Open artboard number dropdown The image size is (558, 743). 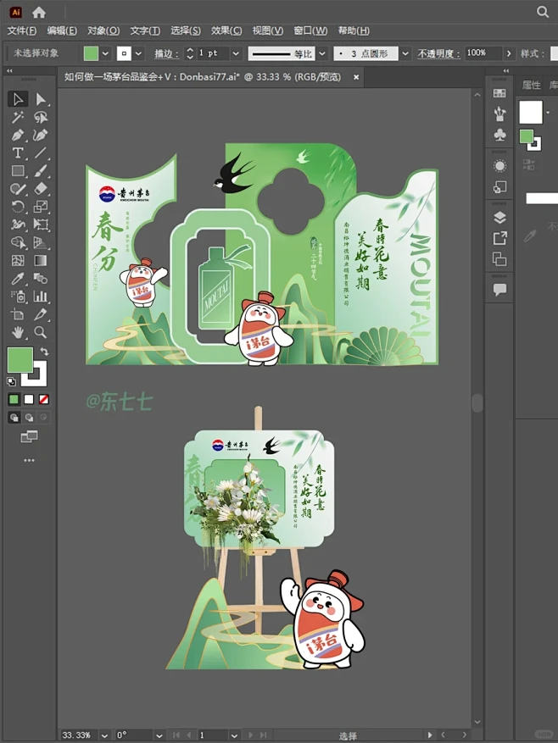234,735
